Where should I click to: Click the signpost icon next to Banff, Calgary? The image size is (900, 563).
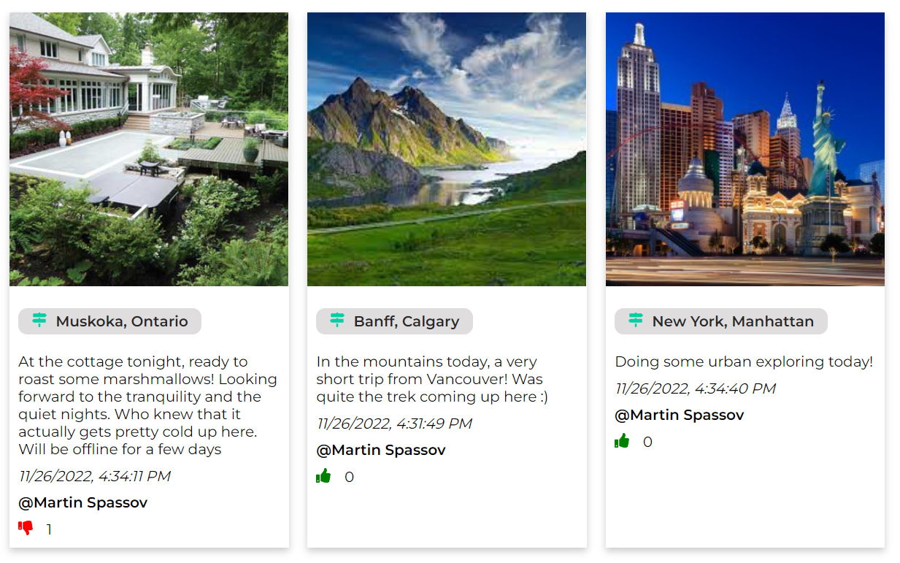pyautogui.click(x=336, y=321)
